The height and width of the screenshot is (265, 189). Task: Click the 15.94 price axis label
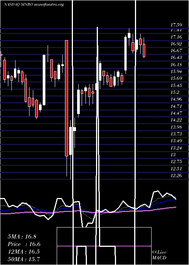point(176,72)
